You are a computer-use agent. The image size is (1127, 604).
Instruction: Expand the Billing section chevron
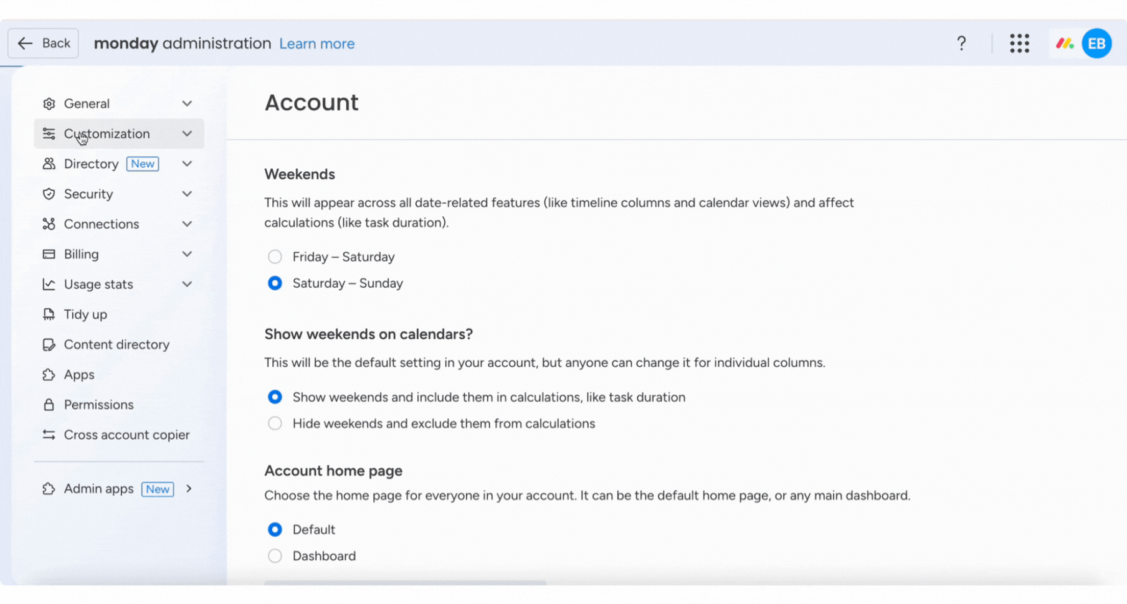click(x=187, y=254)
